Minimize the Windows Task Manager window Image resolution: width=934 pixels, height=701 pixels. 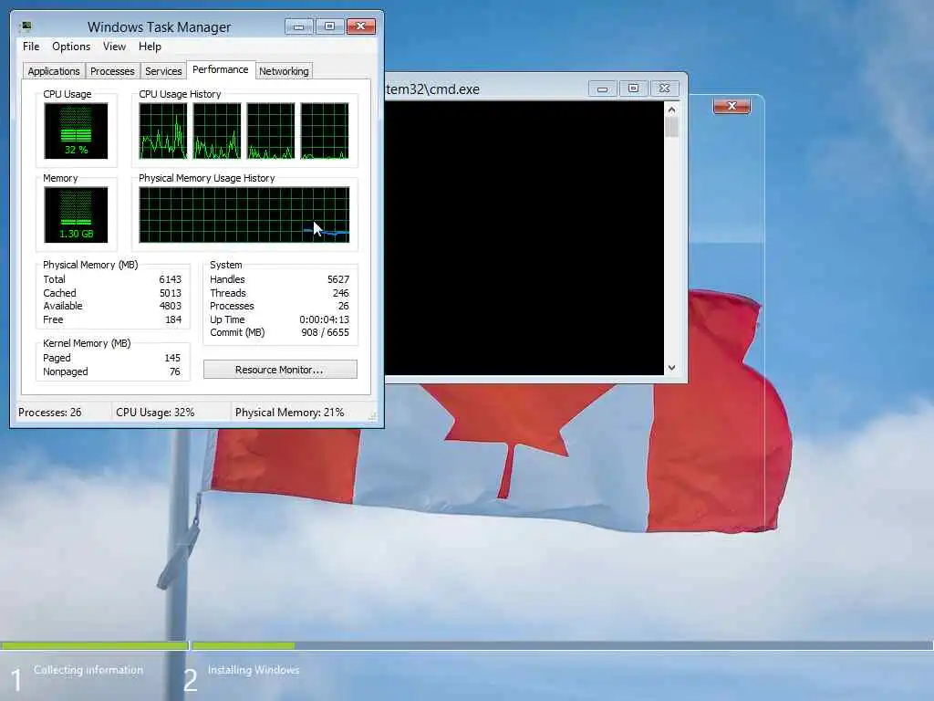coord(298,26)
